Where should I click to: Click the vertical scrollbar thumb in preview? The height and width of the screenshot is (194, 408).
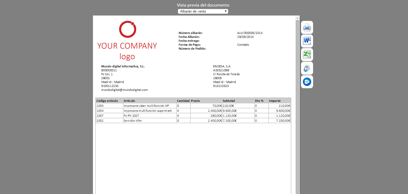tap(297, 104)
